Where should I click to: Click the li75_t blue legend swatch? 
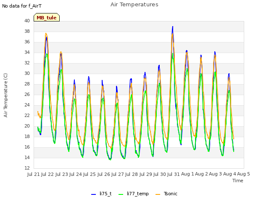pos(93,194)
